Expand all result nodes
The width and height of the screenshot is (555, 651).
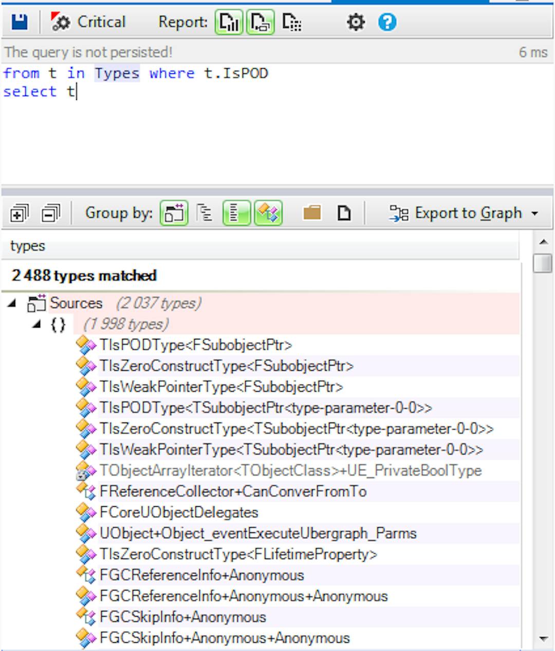[19, 213]
